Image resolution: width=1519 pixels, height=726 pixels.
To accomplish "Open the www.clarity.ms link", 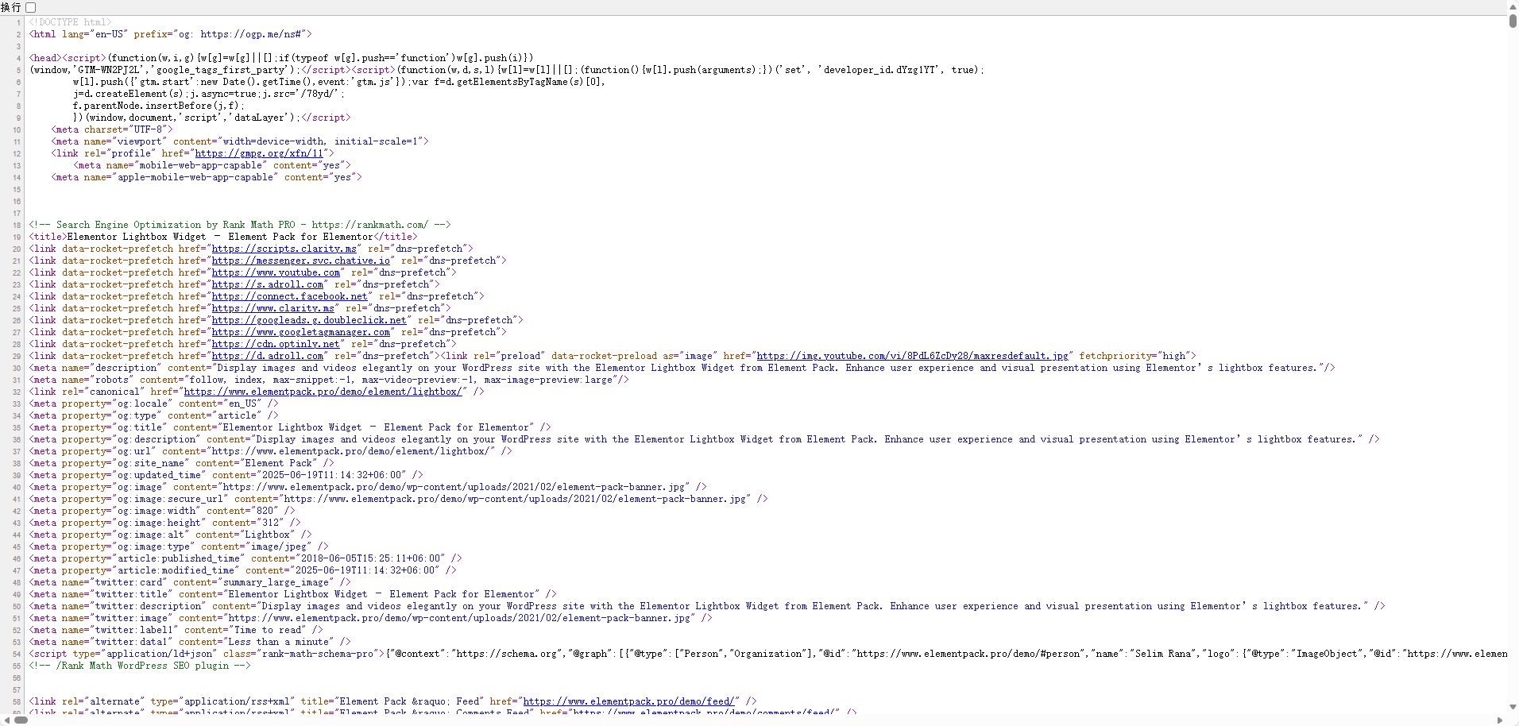I will [x=272, y=308].
